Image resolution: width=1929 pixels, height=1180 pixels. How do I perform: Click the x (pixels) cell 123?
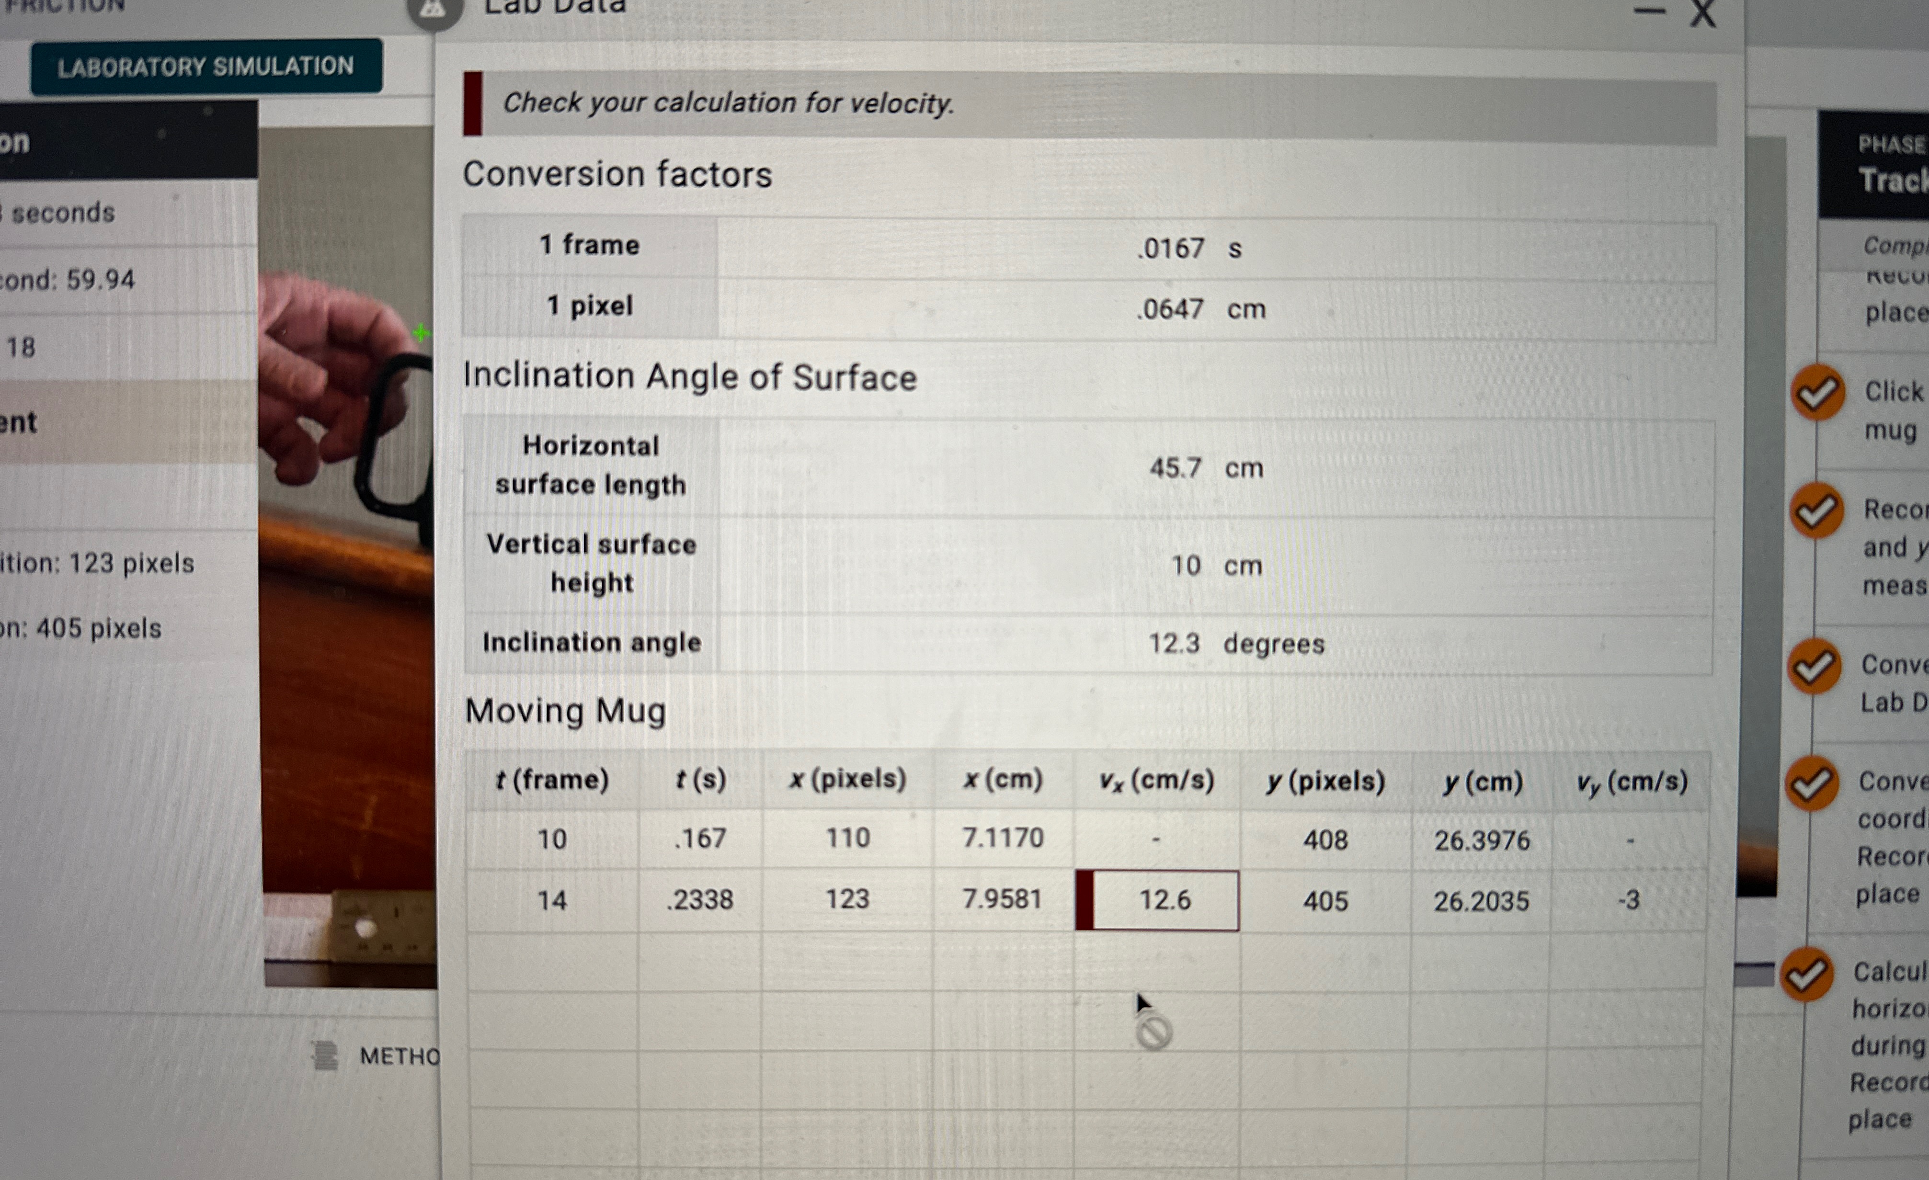click(847, 899)
